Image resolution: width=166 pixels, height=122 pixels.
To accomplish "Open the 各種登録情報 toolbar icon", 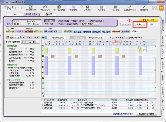I will point(130,7).
